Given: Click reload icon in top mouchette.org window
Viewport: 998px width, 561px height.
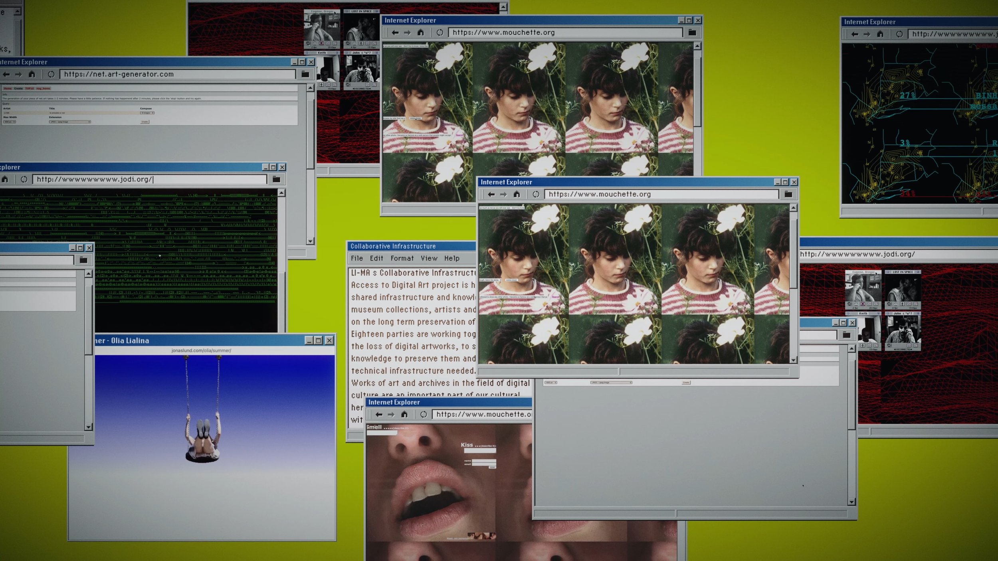Looking at the screenshot, I should [x=440, y=33].
